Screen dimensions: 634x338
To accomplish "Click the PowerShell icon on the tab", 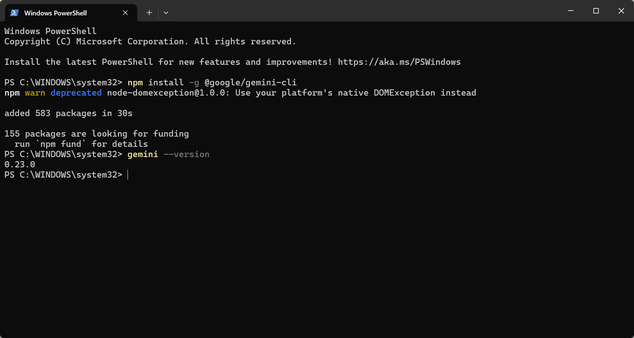I will (x=14, y=12).
